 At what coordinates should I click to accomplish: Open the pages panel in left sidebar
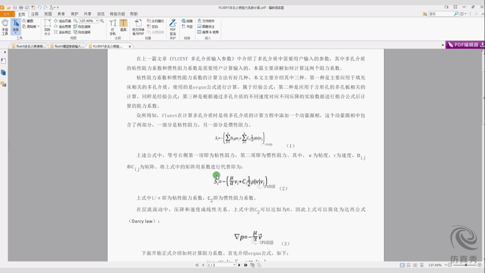(x=3, y=73)
